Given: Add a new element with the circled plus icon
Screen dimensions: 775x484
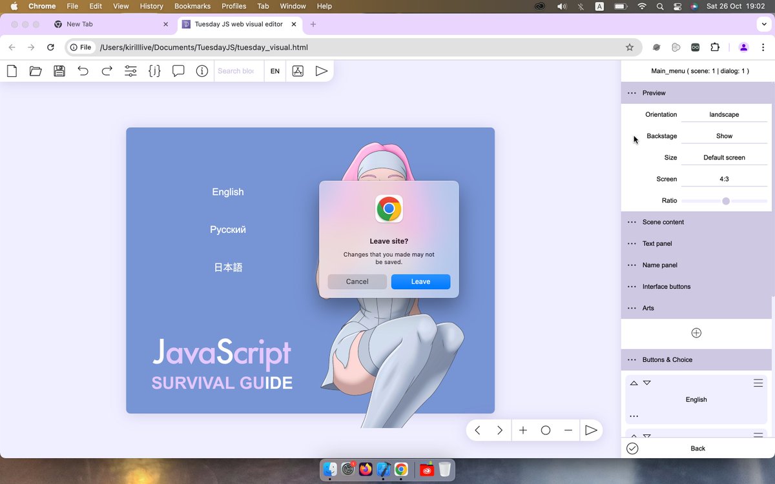Looking at the screenshot, I should [696, 333].
